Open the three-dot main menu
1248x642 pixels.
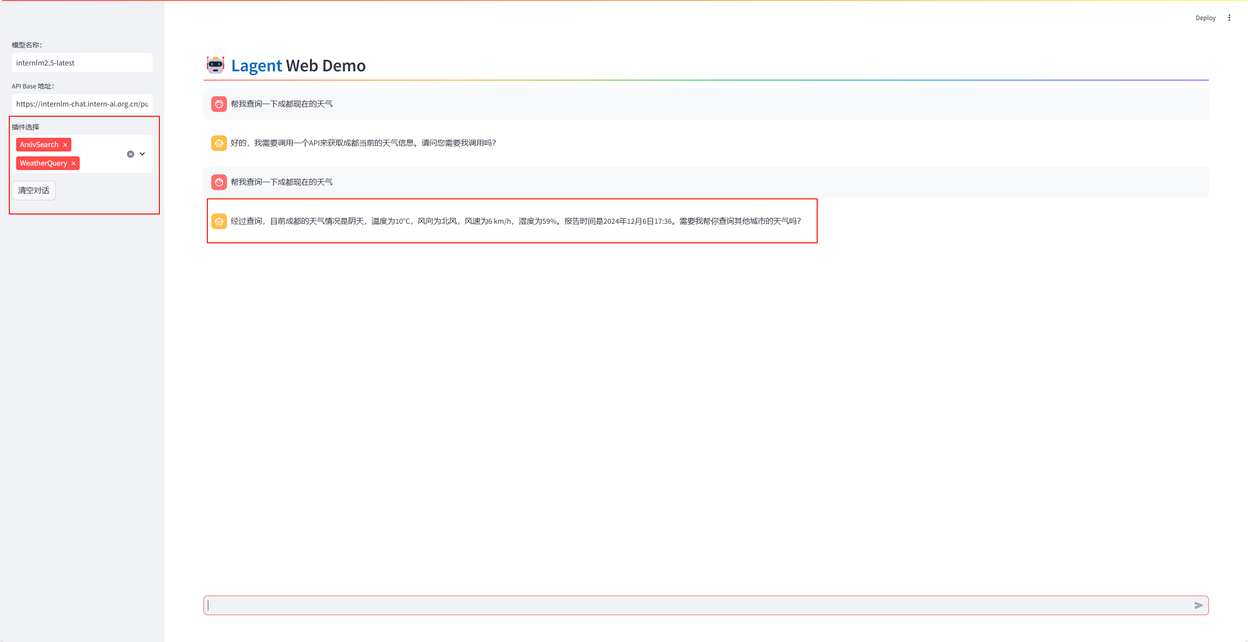[1229, 18]
